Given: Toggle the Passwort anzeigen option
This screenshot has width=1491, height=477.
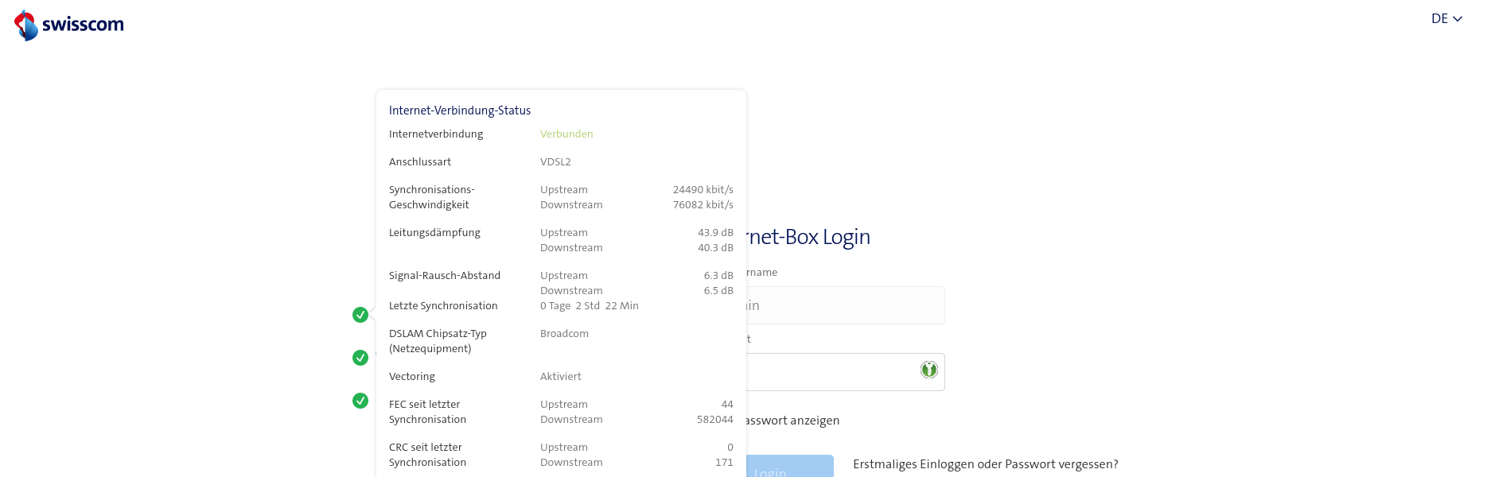Looking at the screenshot, I should tap(792, 421).
